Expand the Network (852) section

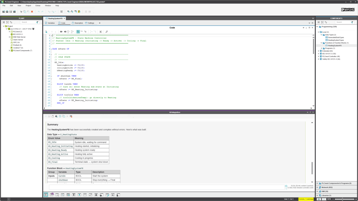317,187
